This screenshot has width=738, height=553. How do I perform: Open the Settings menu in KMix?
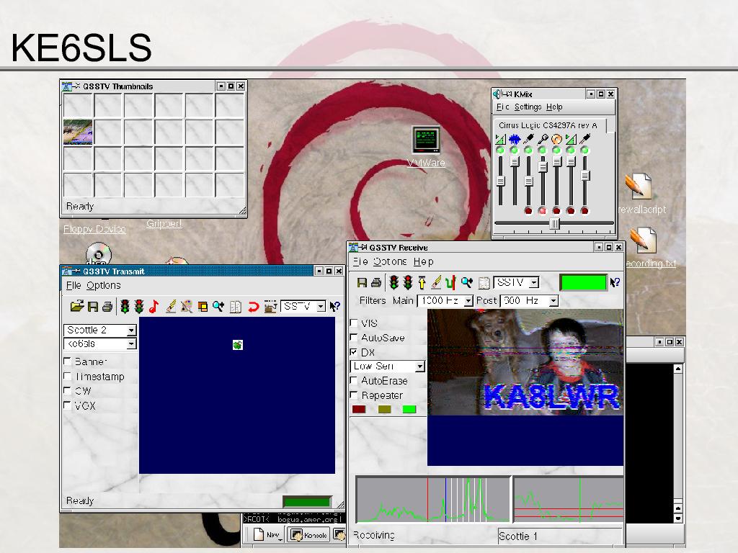tap(528, 107)
